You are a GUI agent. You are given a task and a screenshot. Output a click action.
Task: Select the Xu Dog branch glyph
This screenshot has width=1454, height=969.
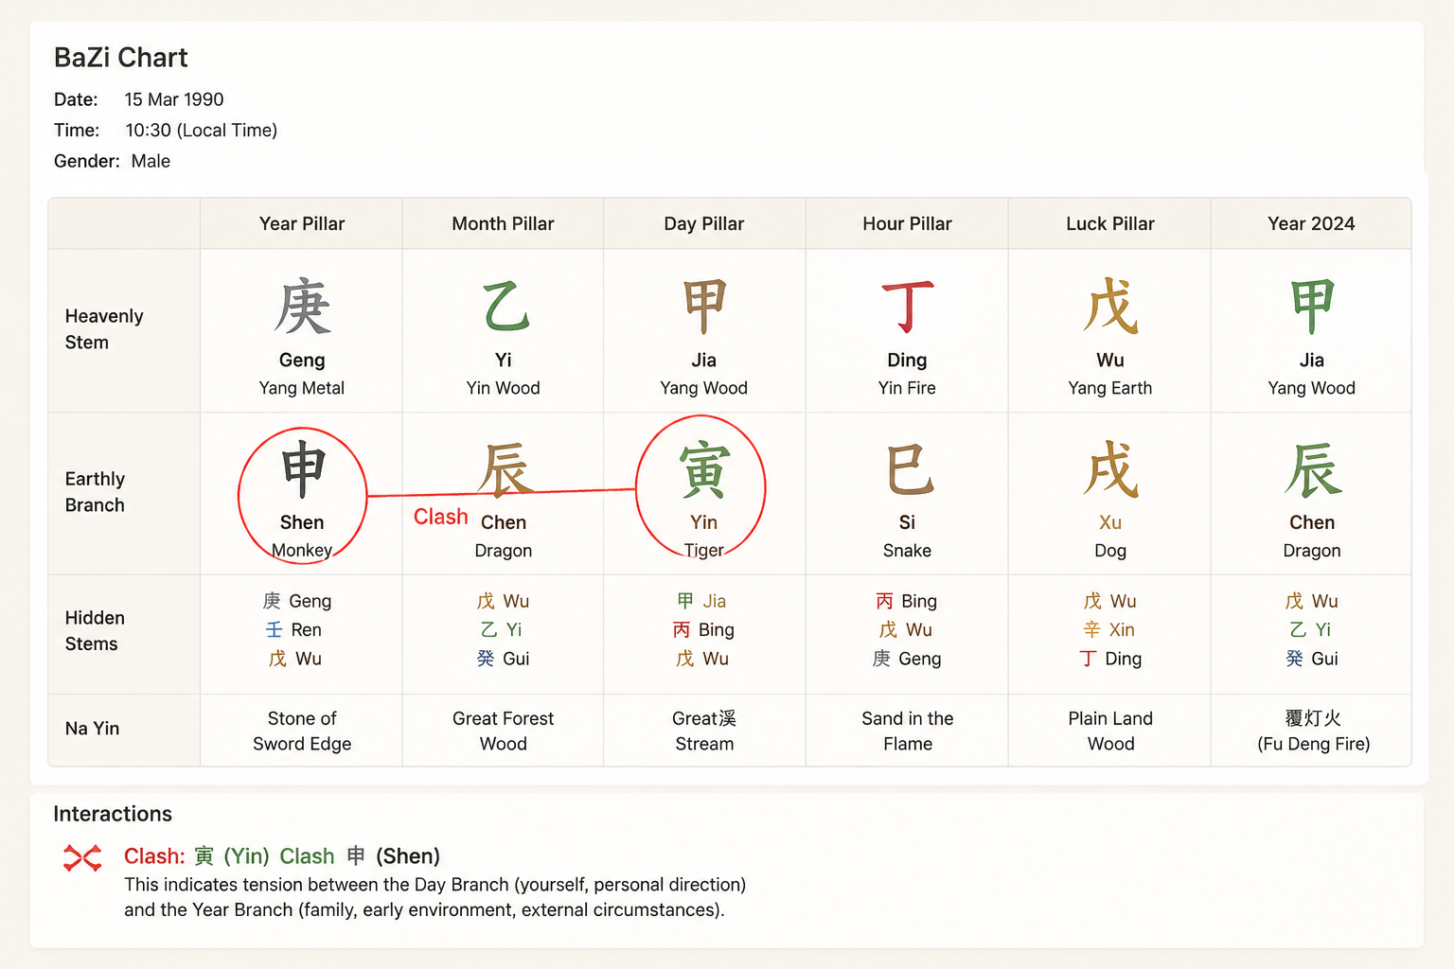coord(1110,469)
